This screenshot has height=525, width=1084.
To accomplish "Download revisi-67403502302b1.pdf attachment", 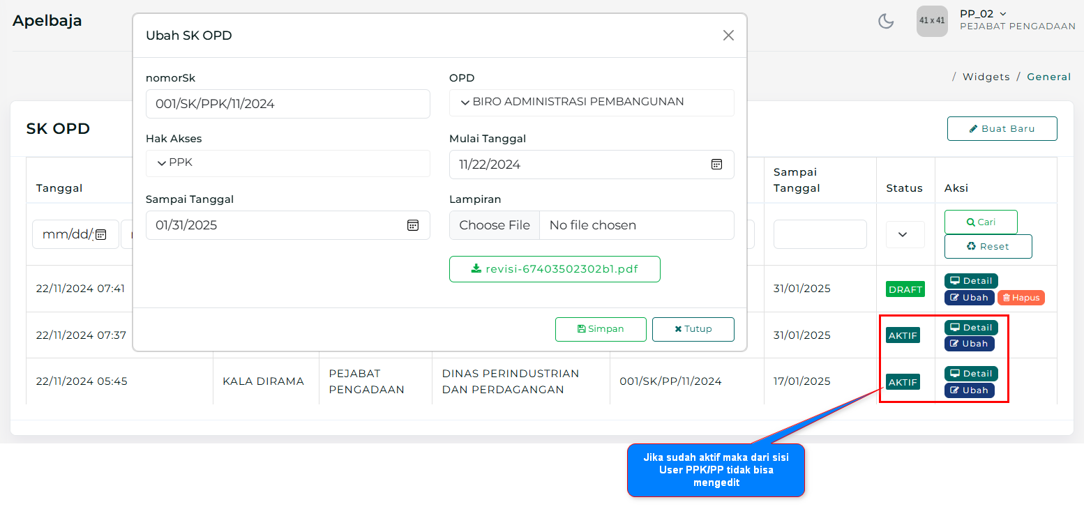I will coord(555,269).
